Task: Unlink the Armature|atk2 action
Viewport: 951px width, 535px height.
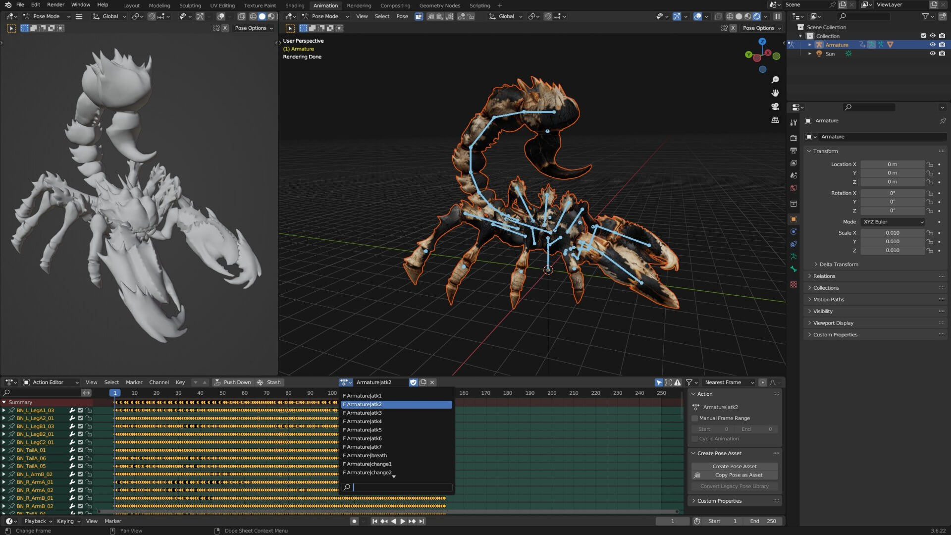Action: pyautogui.click(x=432, y=382)
